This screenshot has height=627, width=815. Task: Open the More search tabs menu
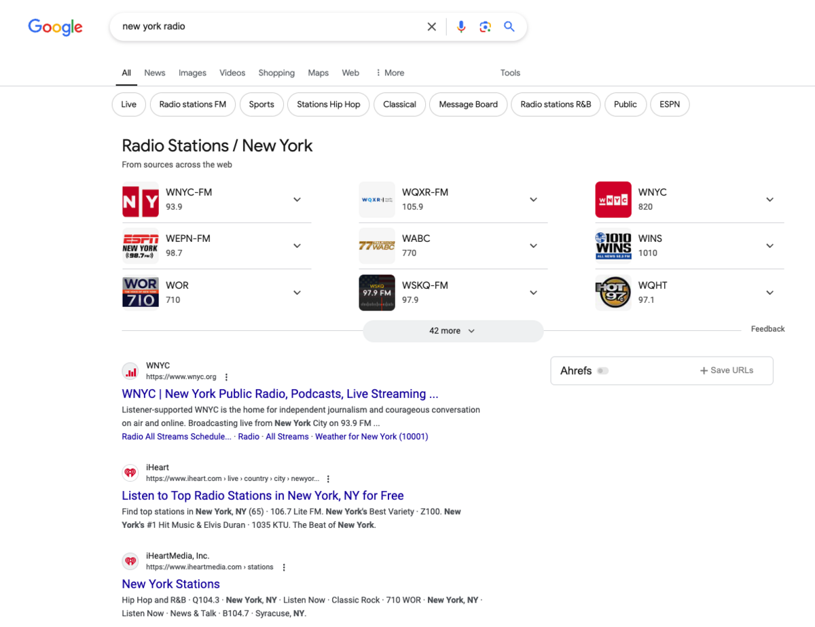pyautogui.click(x=390, y=73)
